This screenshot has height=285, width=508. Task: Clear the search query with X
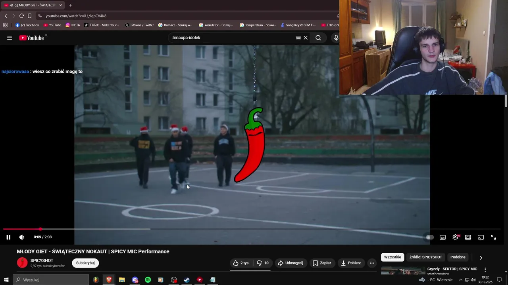pyautogui.click(x=306, y=38)
